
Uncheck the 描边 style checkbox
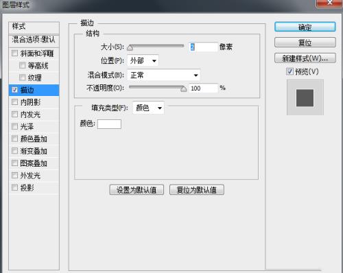[x=14, y=90]
